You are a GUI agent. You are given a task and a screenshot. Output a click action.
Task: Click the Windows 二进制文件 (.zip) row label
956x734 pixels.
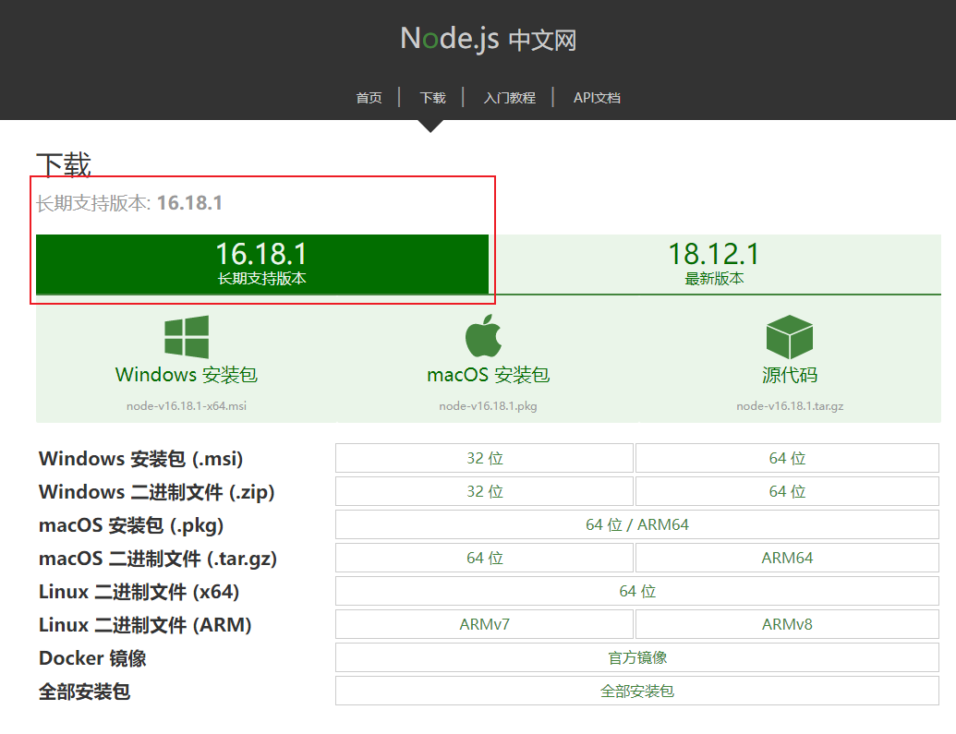coord(157,492)
